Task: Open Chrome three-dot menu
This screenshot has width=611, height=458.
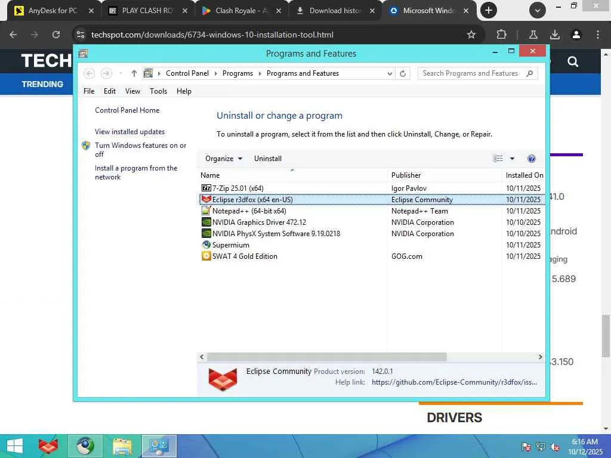Action: 598,35
